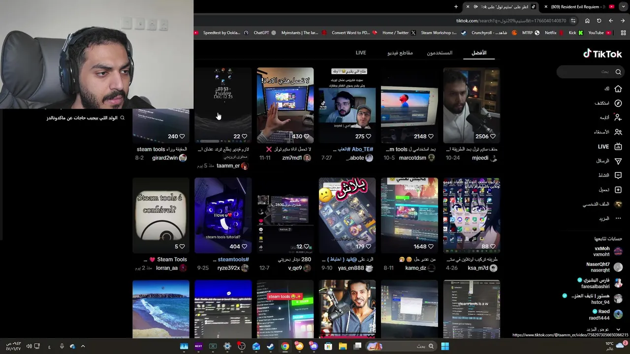Open the Activity inbox icon
Viewport: 630px width, 354px height.
618,175
